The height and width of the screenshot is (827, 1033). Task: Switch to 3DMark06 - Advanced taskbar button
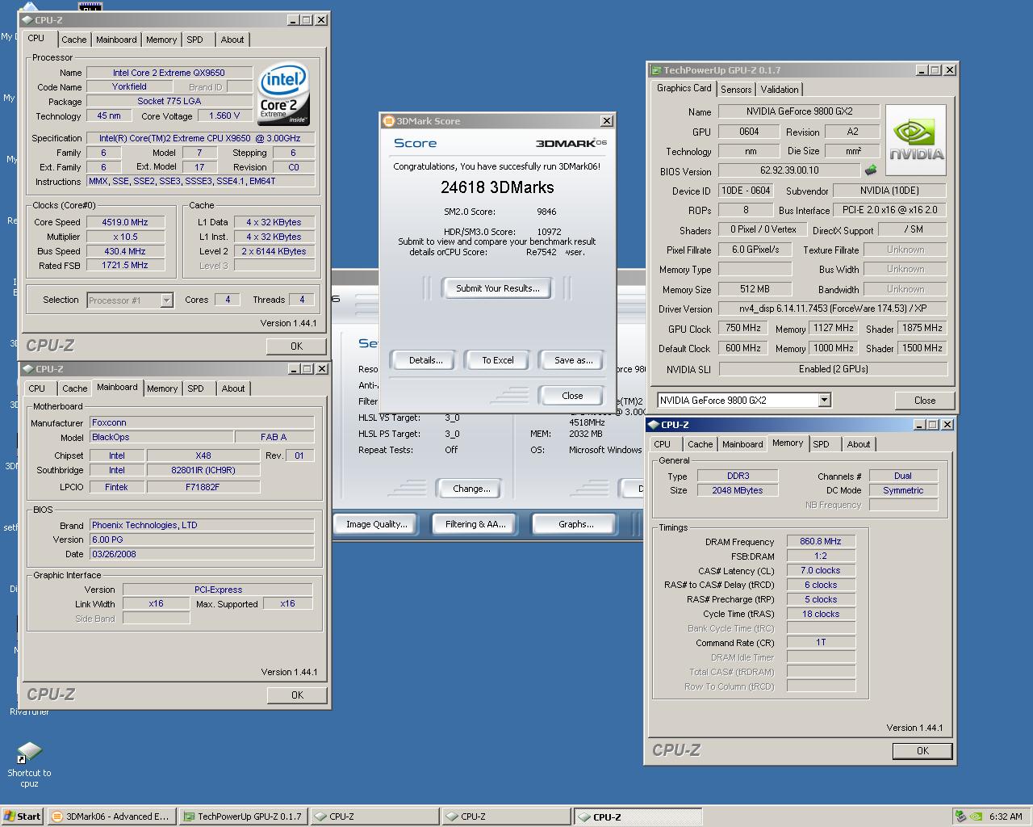[x=111, y=817]
